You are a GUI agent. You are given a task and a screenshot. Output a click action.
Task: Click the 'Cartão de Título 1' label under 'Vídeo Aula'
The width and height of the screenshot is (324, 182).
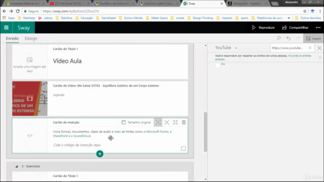(65, 49)
